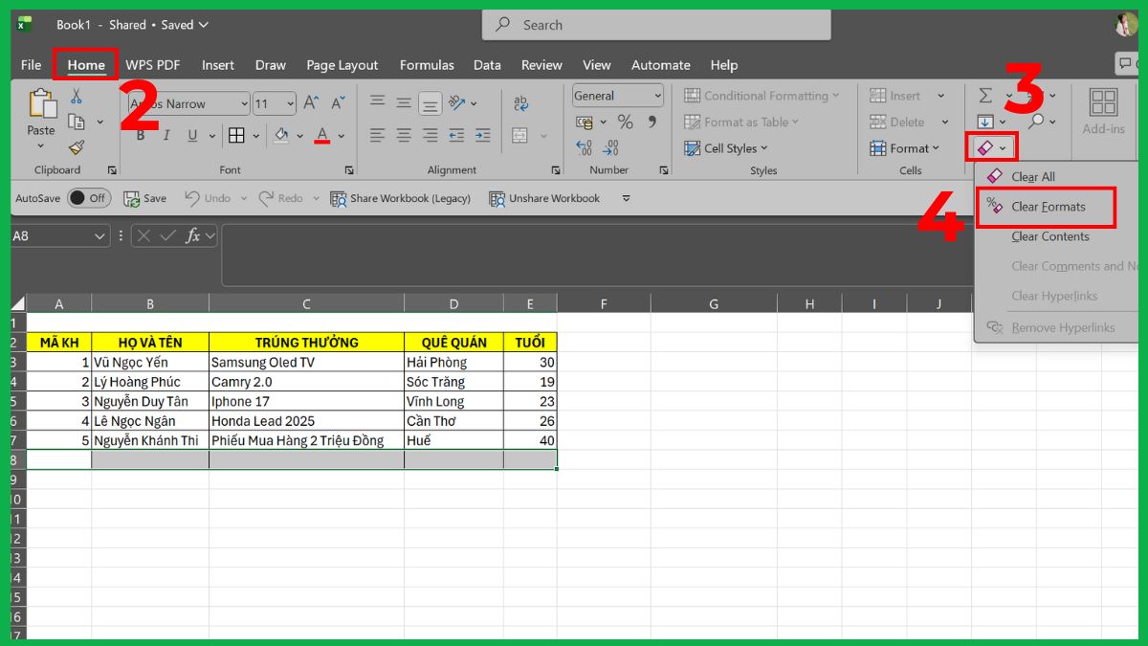Click the Percent Style icon

point(627,122)
